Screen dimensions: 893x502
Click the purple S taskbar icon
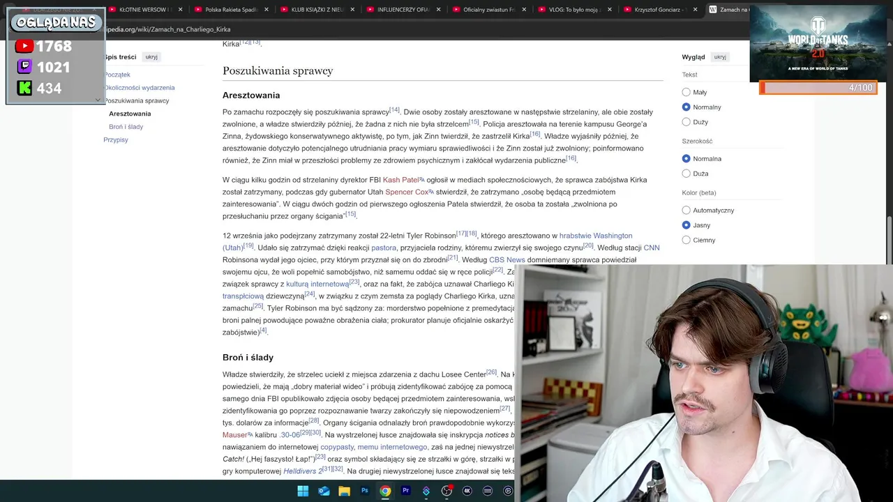click(x=426, y=491)
